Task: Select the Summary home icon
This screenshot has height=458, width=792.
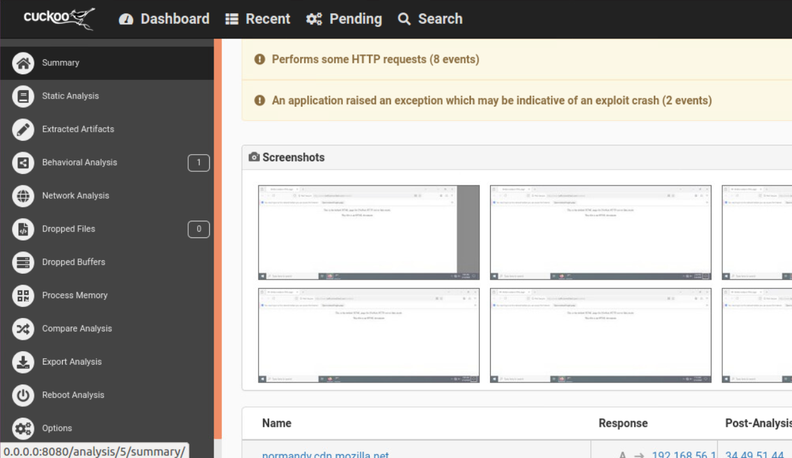Action: click(23, 63)
